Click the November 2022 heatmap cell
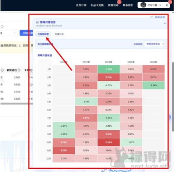This screenshot has width=174, height=172. click(x=63, y=150)
